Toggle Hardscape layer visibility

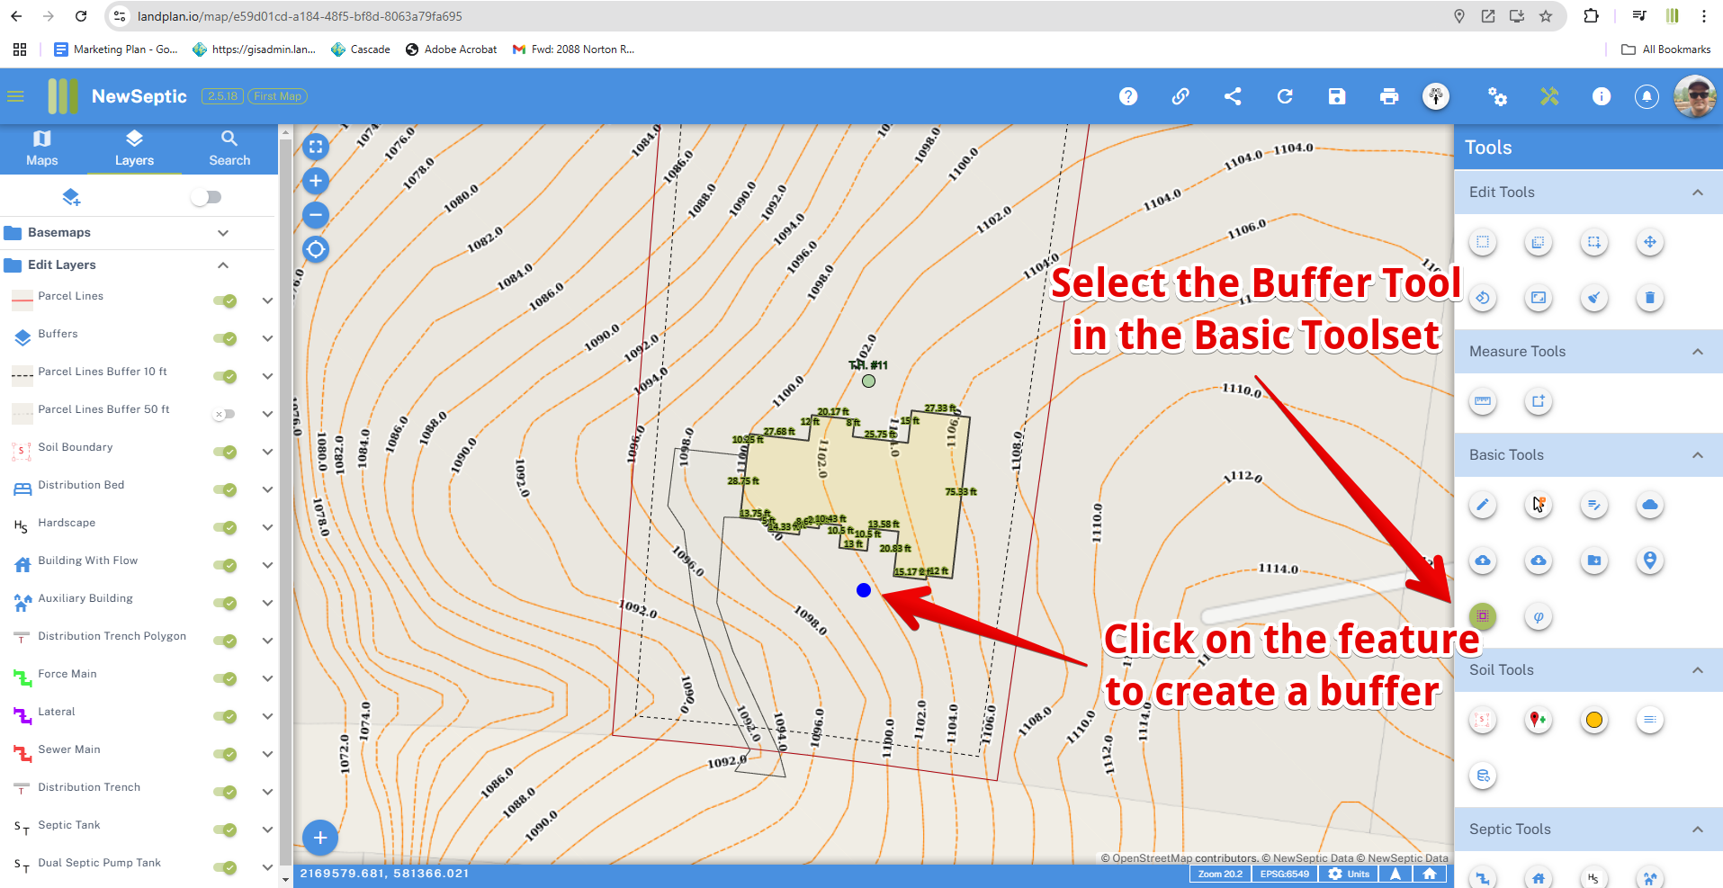coord(225,527)
